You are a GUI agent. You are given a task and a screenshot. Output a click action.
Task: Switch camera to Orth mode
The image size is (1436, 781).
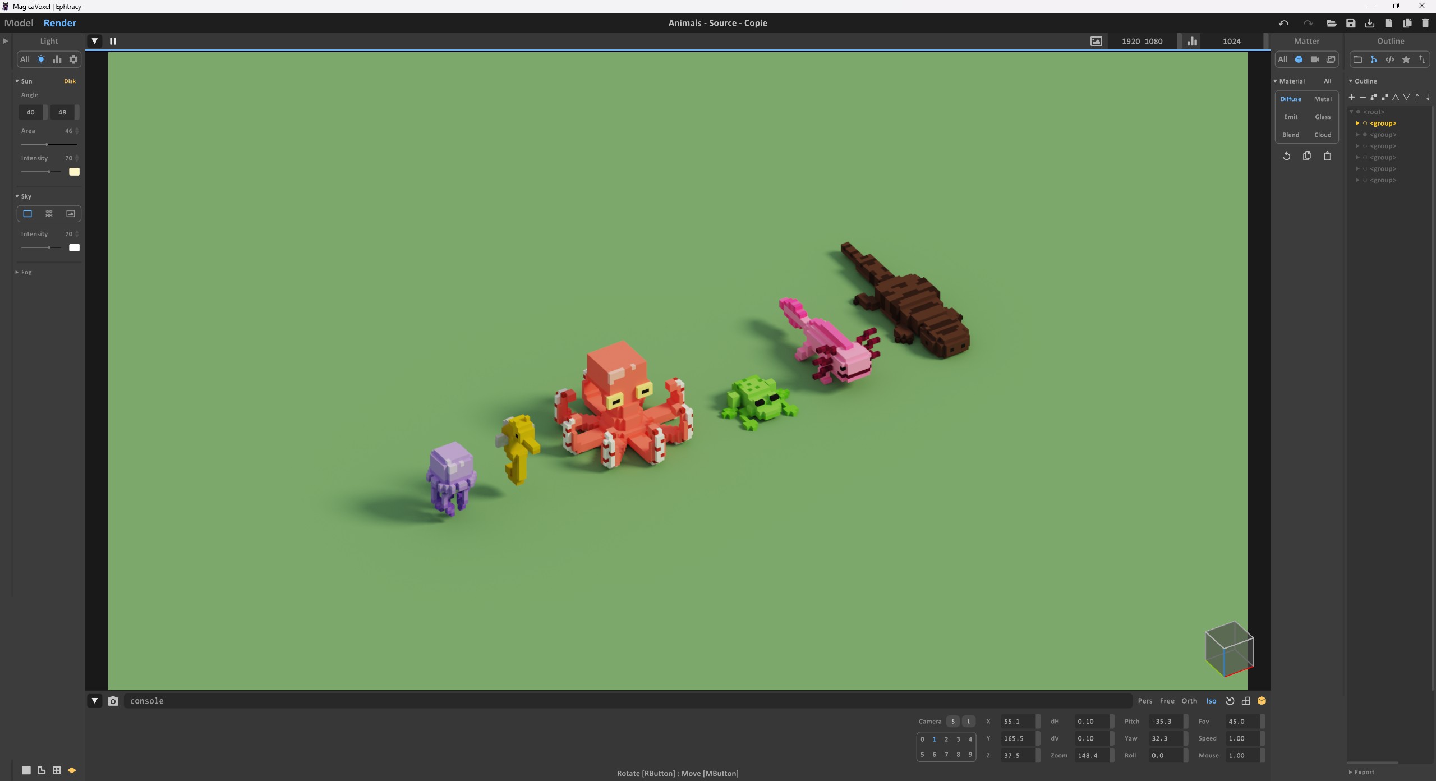pyautogui.click(x=1189, y=701)
